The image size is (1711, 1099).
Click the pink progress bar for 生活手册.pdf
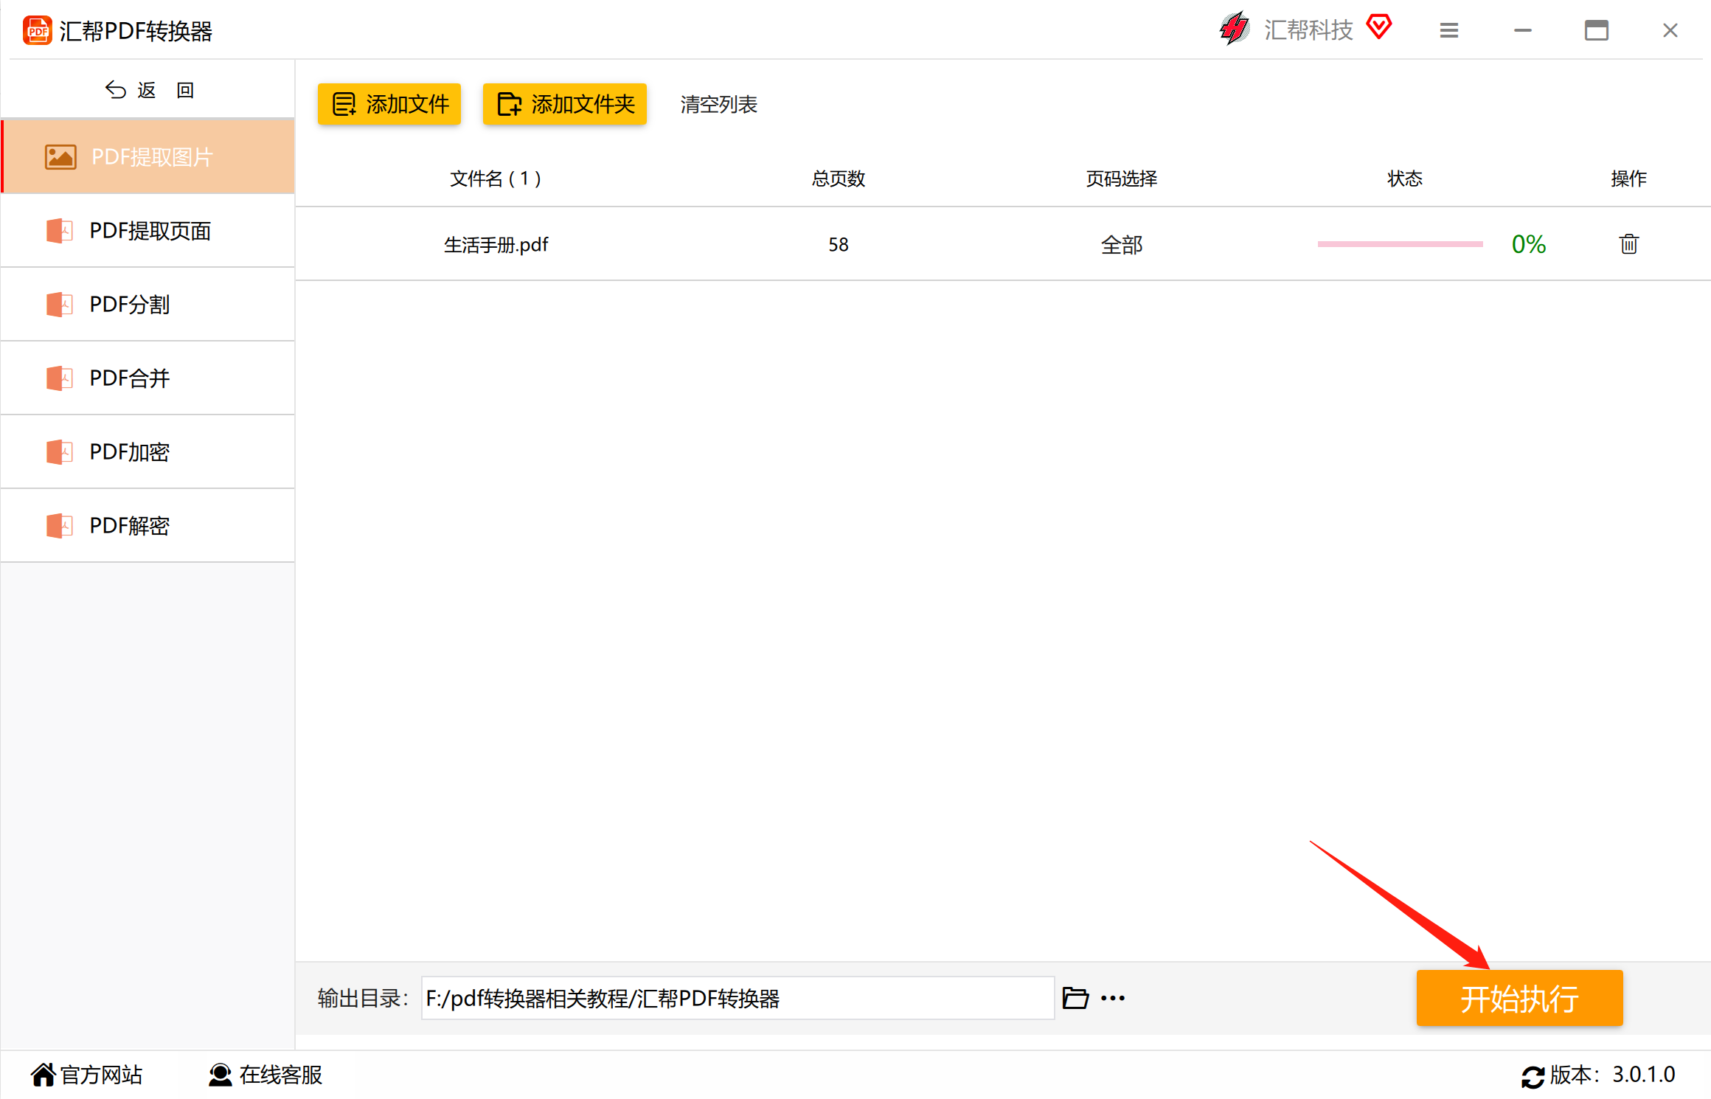tap(1400, 244)
